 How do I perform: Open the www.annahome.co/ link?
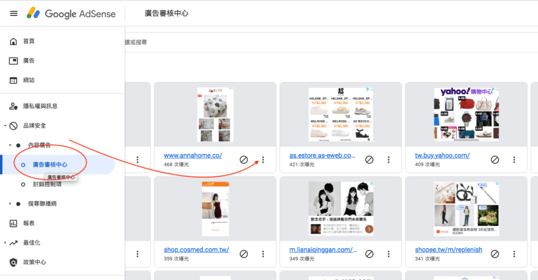pos(193,155)
